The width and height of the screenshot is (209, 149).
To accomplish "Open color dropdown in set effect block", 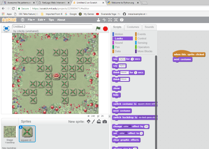I will click(x=123, y=133).
